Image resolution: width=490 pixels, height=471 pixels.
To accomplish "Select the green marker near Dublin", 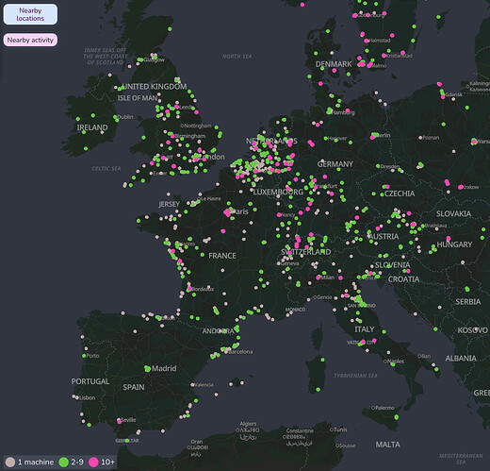I will [x=116, y=117].
